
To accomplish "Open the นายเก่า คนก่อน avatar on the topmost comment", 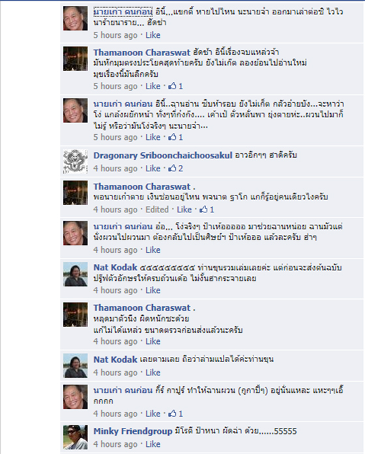I will [x=76, y=18].
